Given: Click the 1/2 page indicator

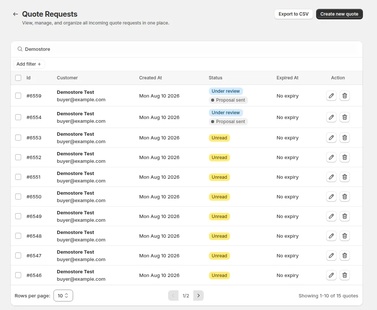Looking at the screenshot, I should (x=186, y=296).
